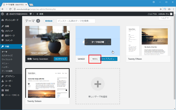Open 固定ページ in the sidebar

click(x=11, y=35)
